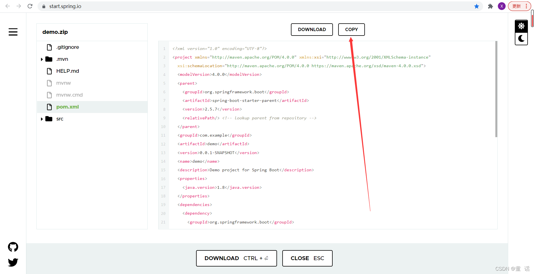
Task: Click the java.version 1.8 line
Action: 222,187
